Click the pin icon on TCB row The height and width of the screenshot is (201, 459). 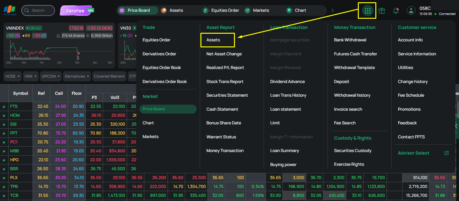pos(4,196)
